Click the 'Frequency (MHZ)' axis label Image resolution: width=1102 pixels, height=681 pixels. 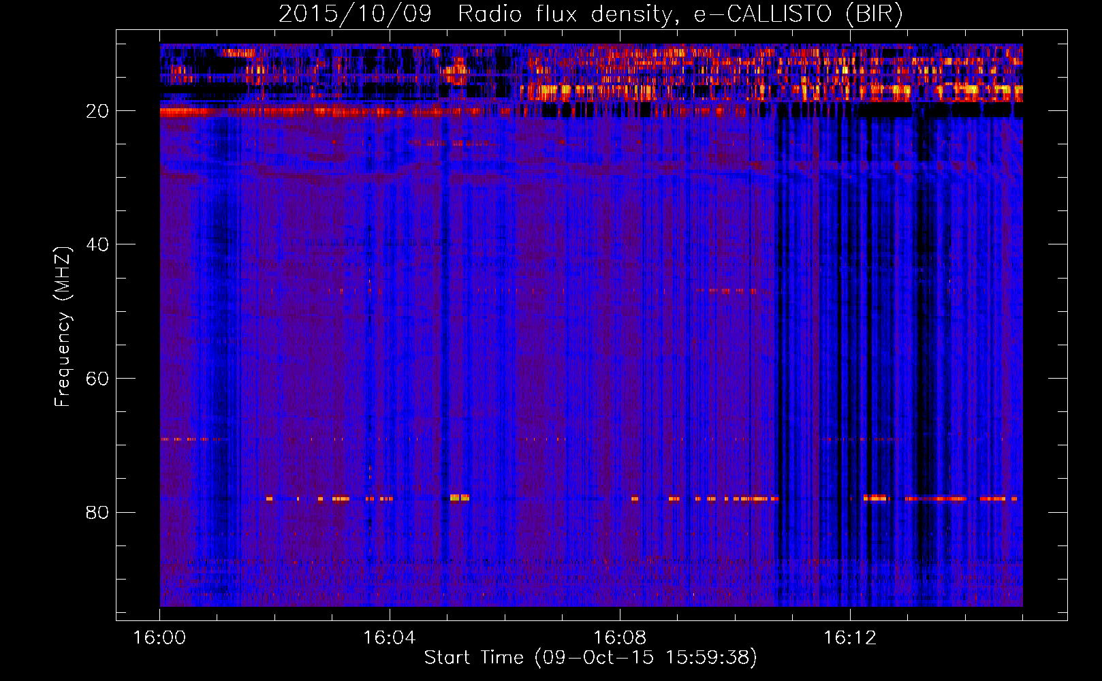[x=63, y=327]
